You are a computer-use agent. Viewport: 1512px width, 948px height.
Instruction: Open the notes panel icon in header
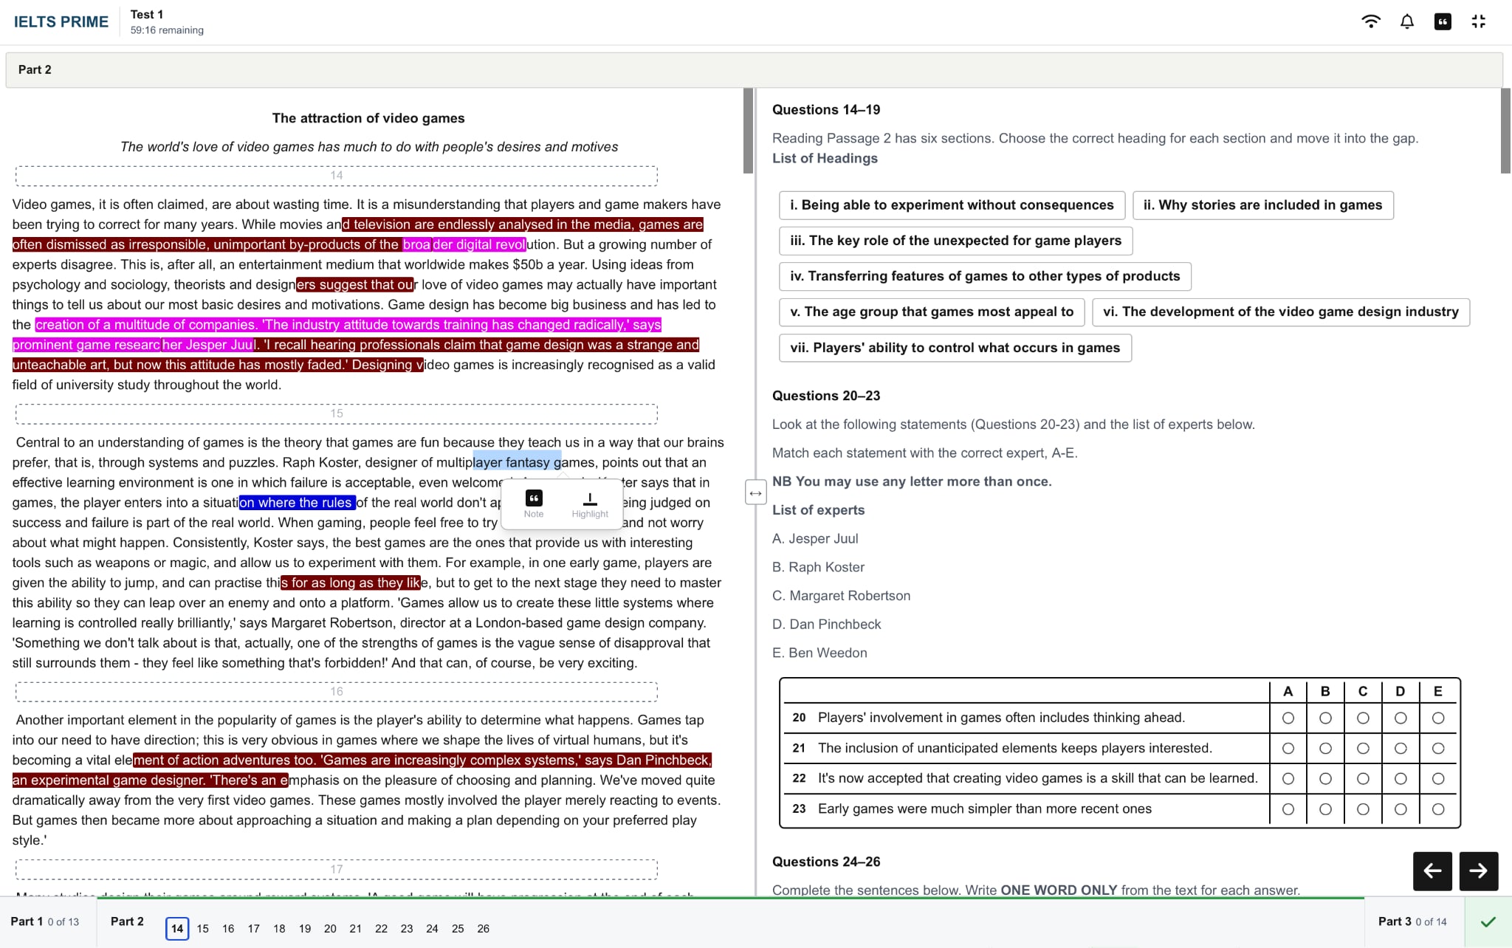pyautogui.click(x=1443, y=21)
